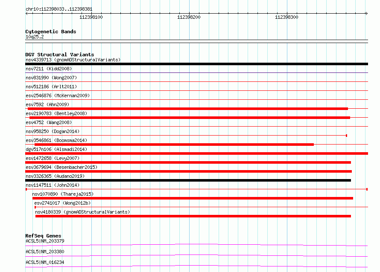
Task: Open variant esv1472658 (Levy2007) label
Action: [53, 158]
